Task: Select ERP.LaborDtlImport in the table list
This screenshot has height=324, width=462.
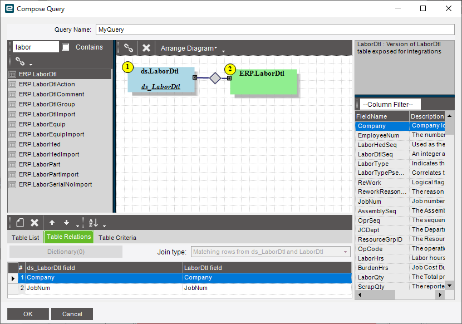Action: point(60,114)
